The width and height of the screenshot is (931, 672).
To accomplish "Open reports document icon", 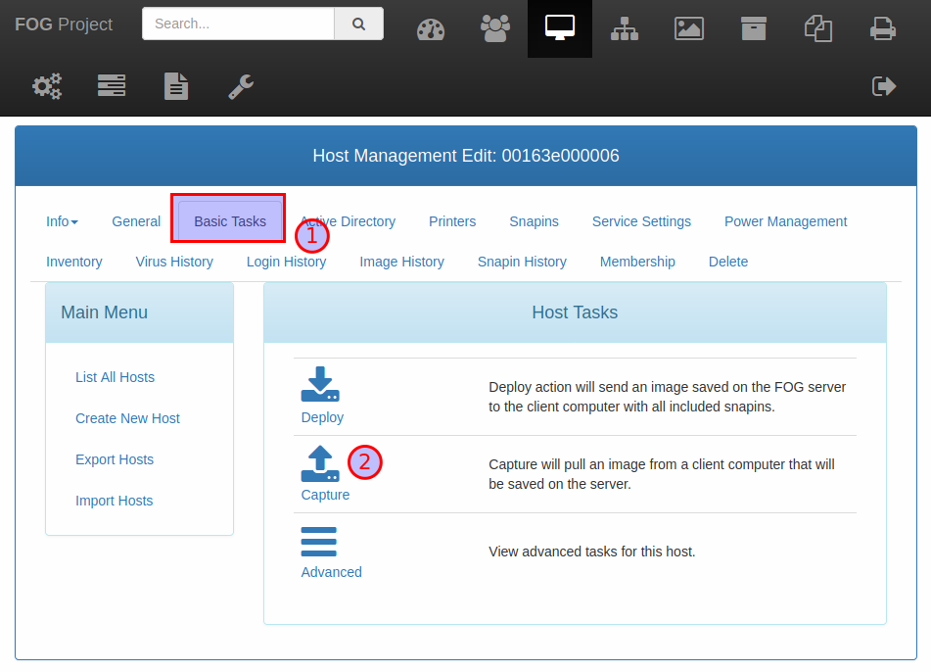I will point(176,87).
